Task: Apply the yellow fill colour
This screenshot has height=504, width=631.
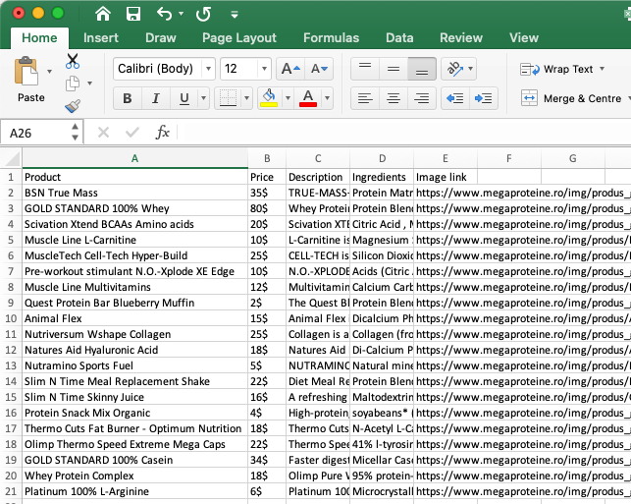Action: coord(268,98)
